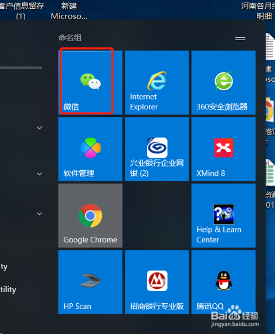Click the app list scrollbar thumb
Image resolution: width=275 pixels, height=334 pixels.
(x=21, y=68)
